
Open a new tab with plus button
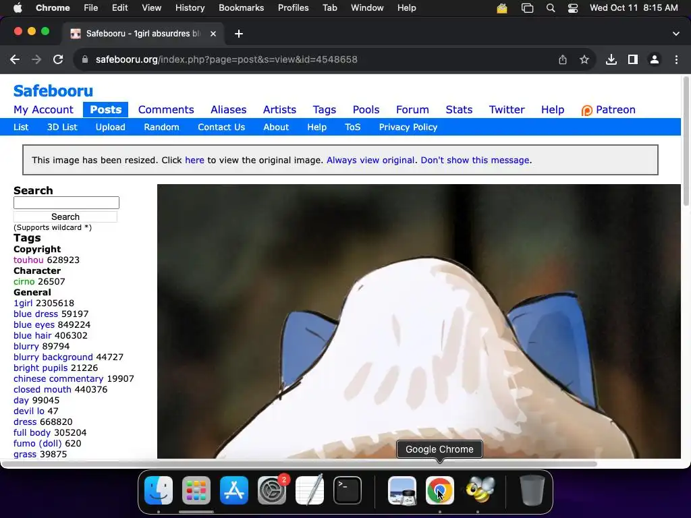click(239, 34)
